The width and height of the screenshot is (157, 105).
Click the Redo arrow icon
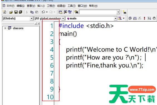point(51,12)
